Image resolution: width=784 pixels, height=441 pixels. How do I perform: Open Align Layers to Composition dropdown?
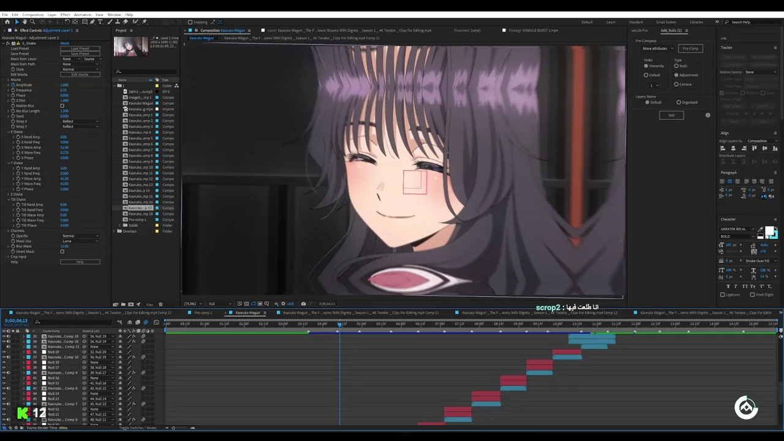(x=762, y=141)
